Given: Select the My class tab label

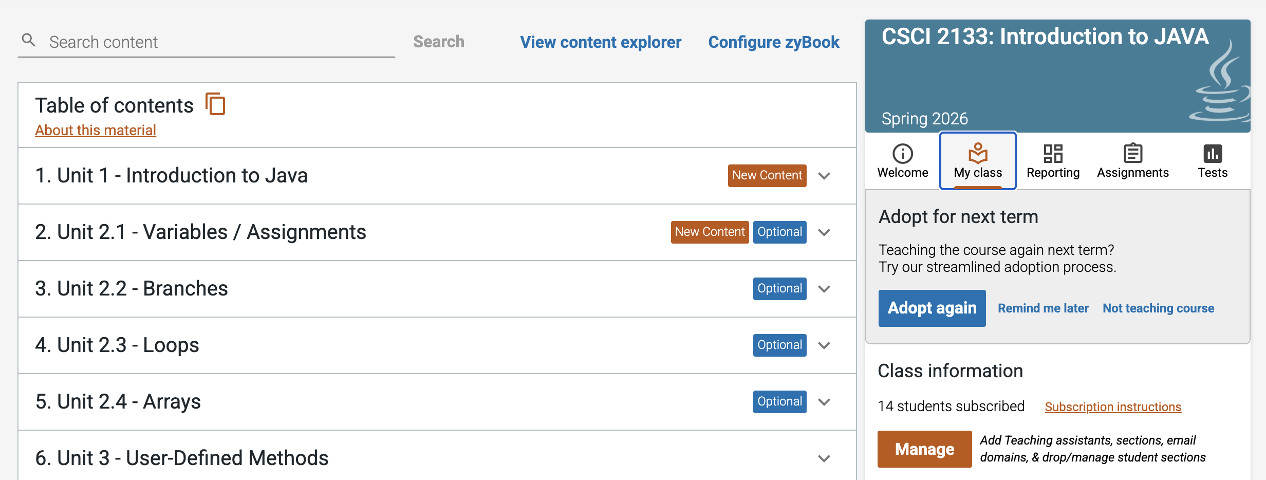Looking at the screenshot, I should [978, 173].
